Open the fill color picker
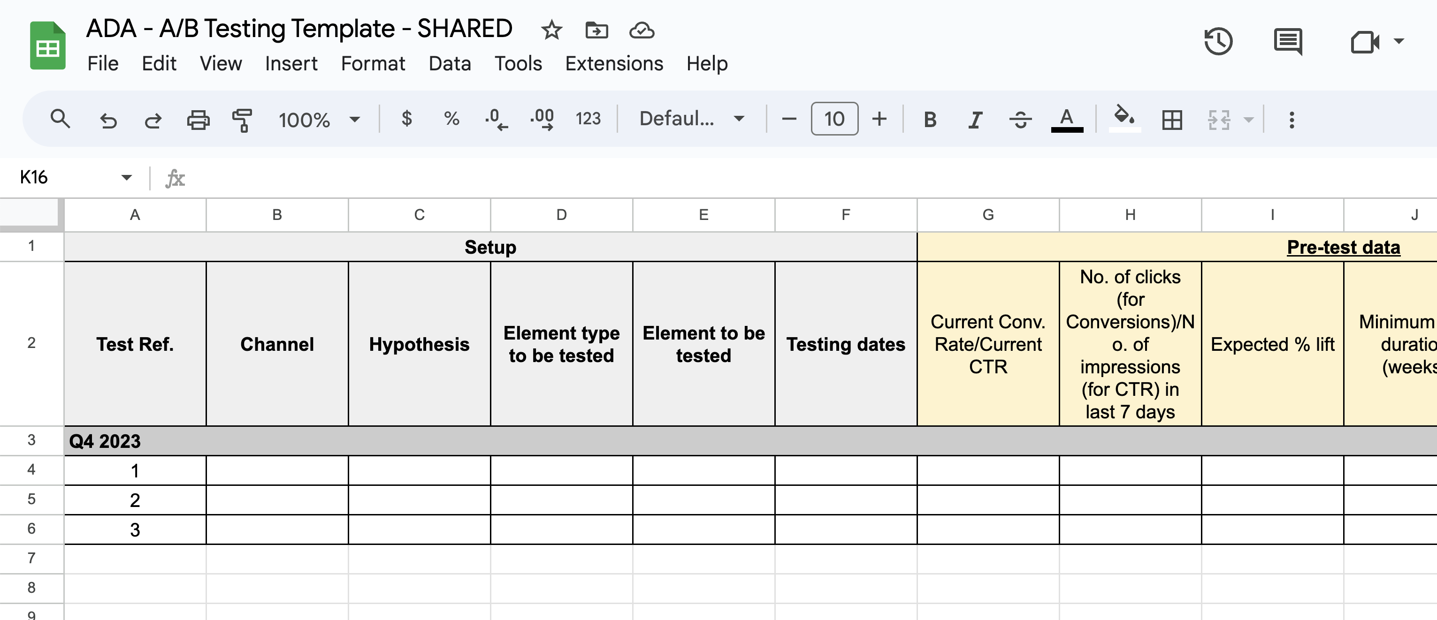 pos(1124,119)
